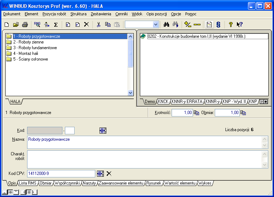This screenshot has height=197, width=274.
Task: Click the yellow double-dash toolbar icon
Action: [197, 25]
